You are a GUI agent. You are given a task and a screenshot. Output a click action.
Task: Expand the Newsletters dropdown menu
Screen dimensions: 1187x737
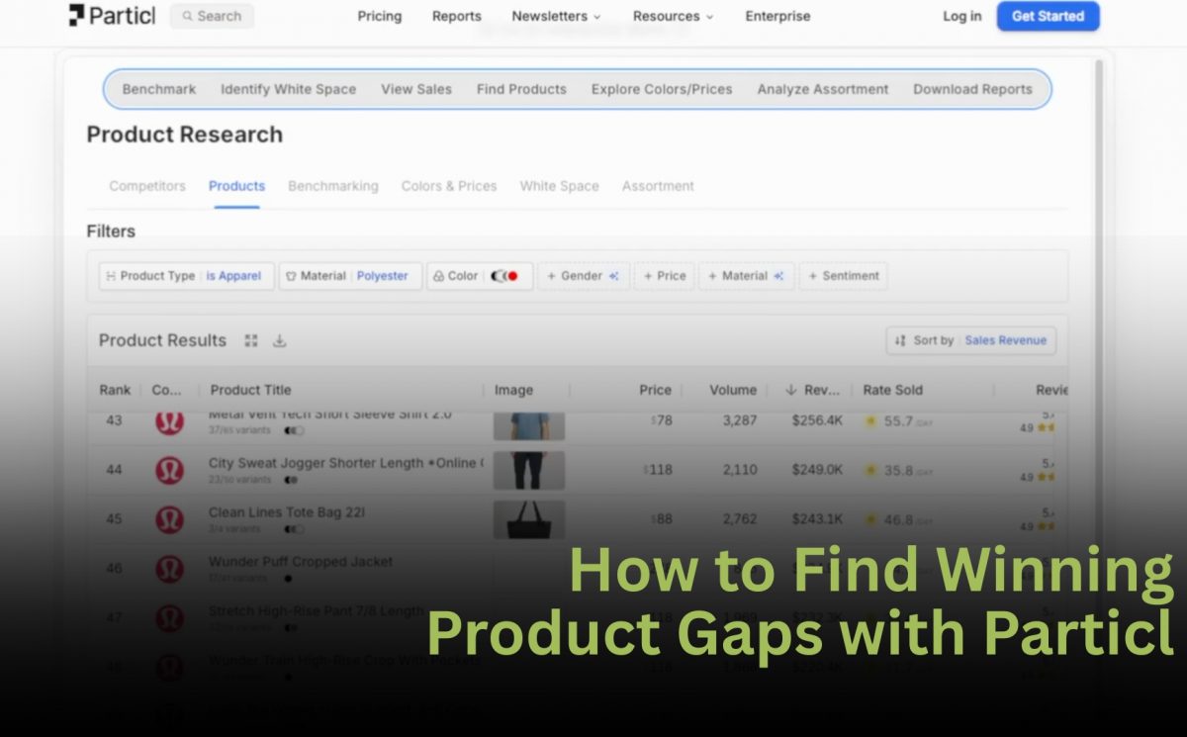[556, 16]
